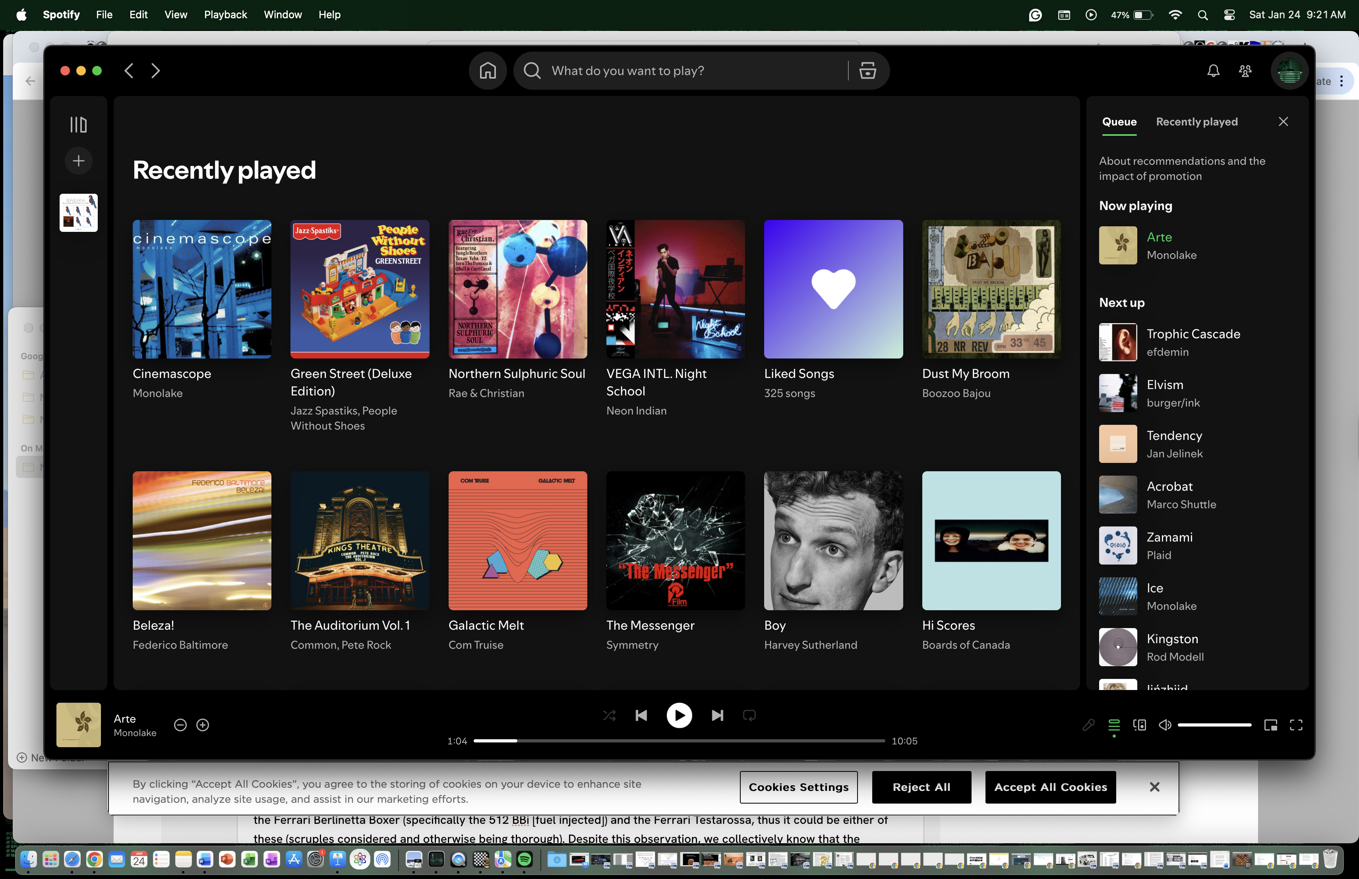Open the What's New notifications bell

pyautogui.click(x=1213, y=71)
